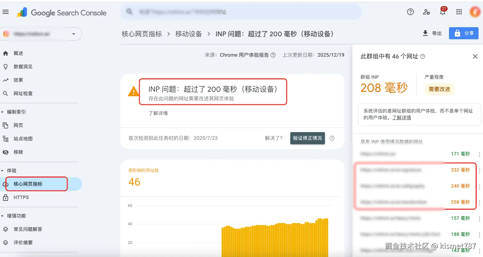
Task: Click the trend icon beside 效果
Action: [6, 80]
